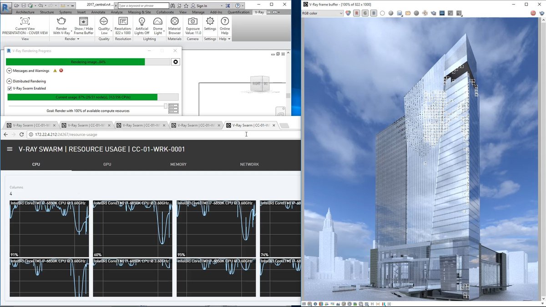Select the V-Ray ribbon tab

tap(259, 12)
